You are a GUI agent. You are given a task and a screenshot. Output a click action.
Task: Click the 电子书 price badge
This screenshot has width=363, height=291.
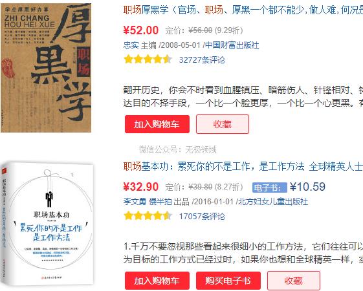[x=270, y=188]
